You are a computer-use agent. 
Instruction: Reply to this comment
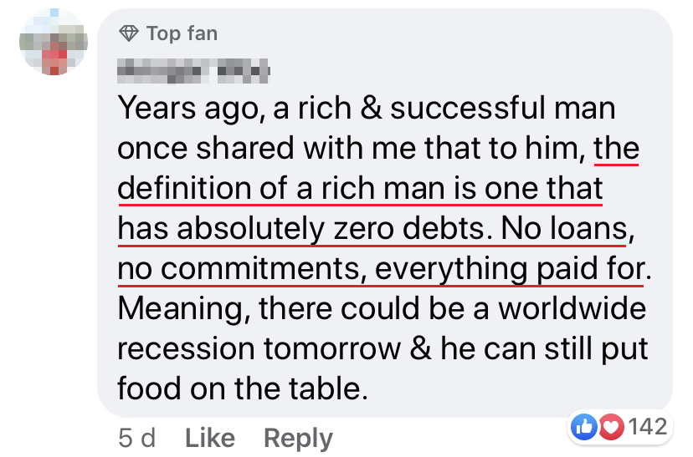click(x=298, y=438)
